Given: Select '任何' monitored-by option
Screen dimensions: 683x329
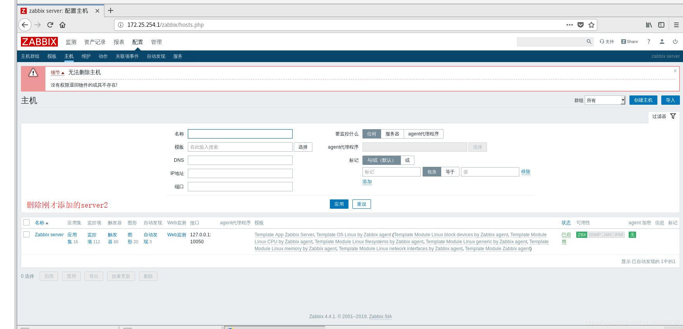Looking at the screenshot, I should (x=372, y=134).
